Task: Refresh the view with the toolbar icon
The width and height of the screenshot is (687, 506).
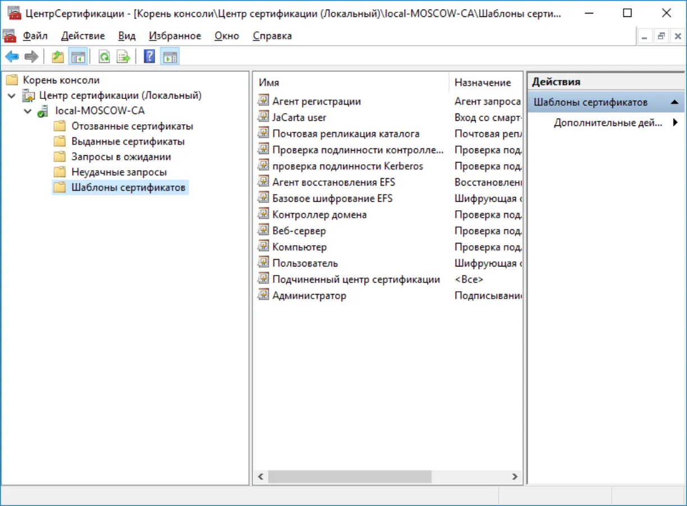Action: point(104,56)
